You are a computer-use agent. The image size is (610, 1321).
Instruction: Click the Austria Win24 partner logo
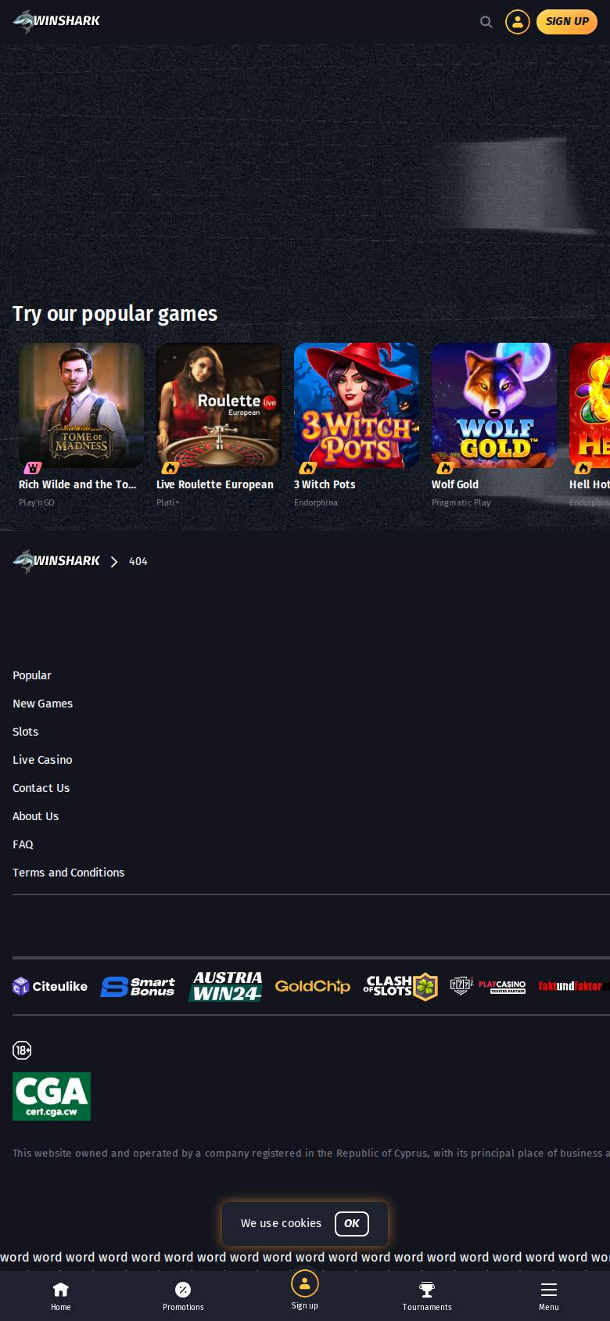tap(225, 986)
